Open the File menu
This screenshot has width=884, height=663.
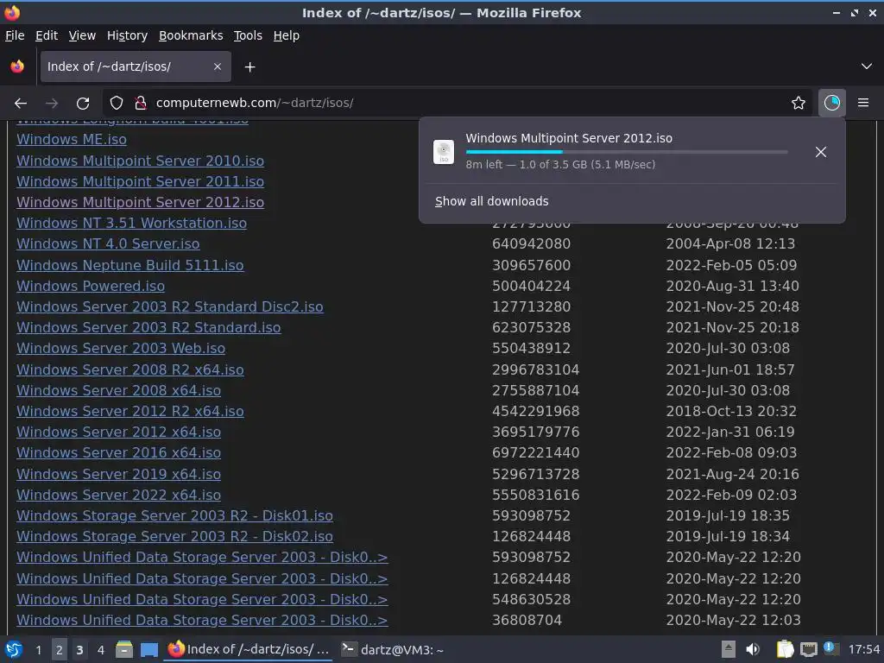pos(15,35)
